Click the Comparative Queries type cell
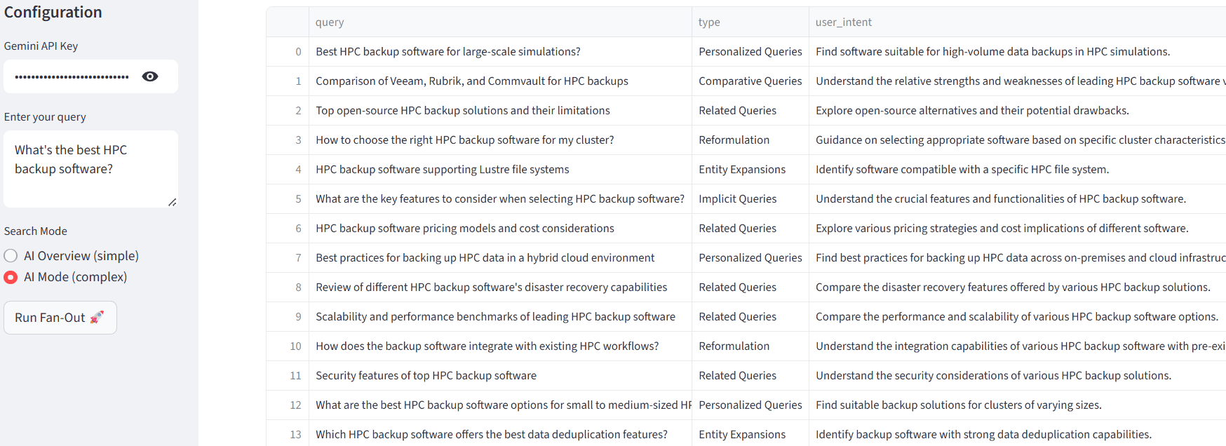This screenshot has width=1226, height=446. coord(750,81)
